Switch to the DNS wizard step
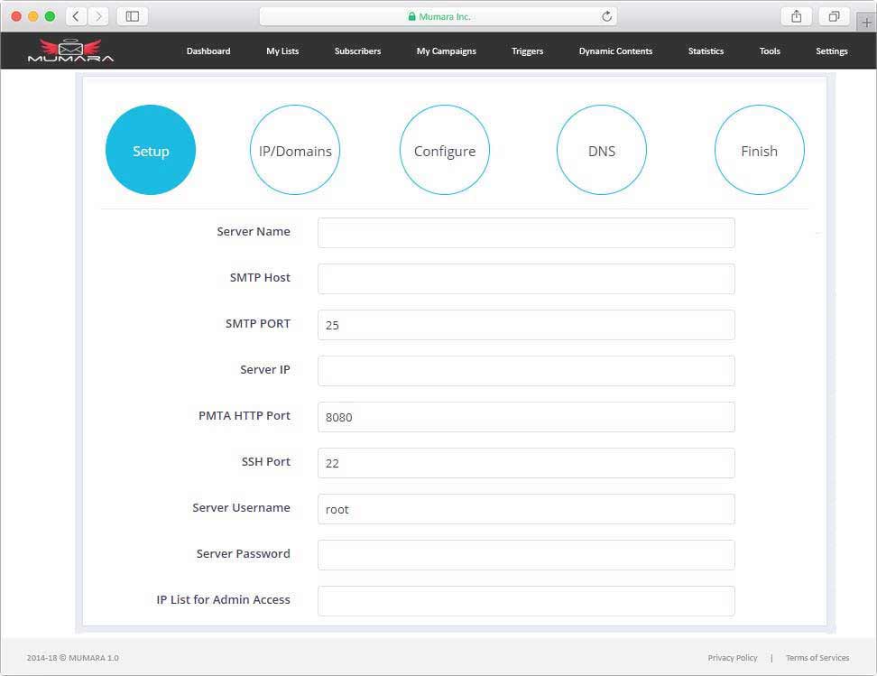Viewport: 877px width, 676px height. click(x=602, y=150)
